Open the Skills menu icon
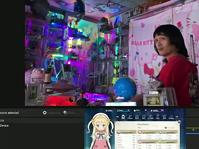199x149 pixels. (x=144, y=117)
